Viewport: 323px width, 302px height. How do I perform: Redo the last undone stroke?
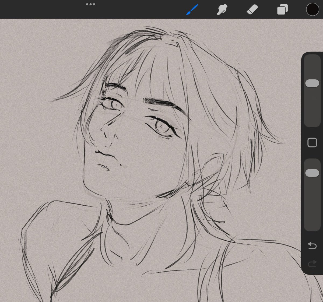coord(312,264)
